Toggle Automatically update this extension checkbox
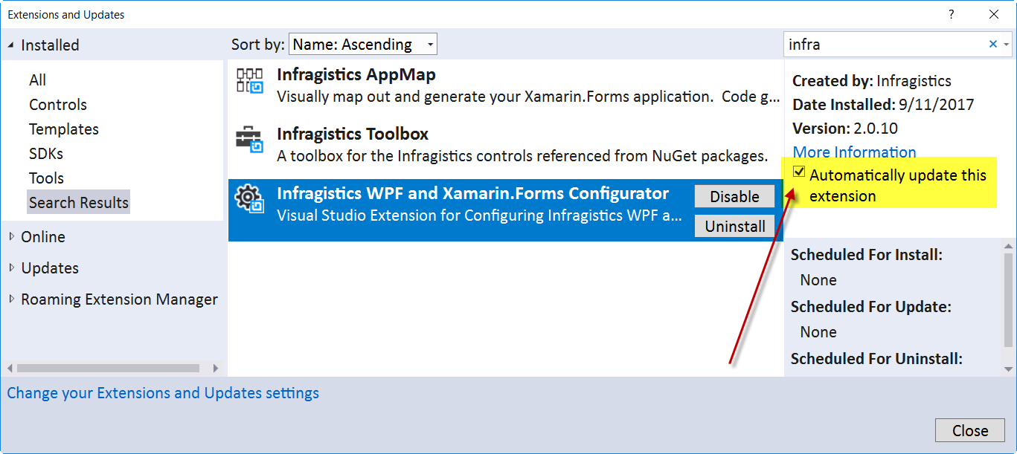The image size is (1017, 454). (x=800, y=173)
